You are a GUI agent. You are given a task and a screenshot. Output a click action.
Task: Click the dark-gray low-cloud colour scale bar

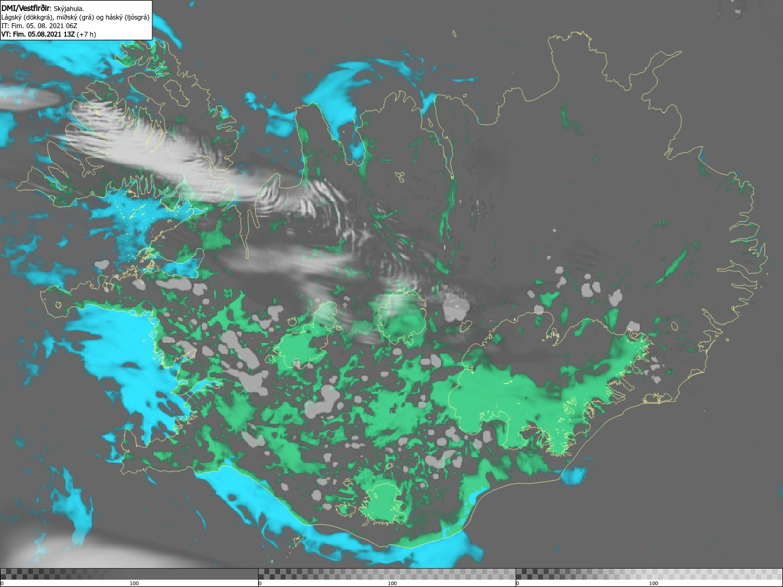click(129, 574)
